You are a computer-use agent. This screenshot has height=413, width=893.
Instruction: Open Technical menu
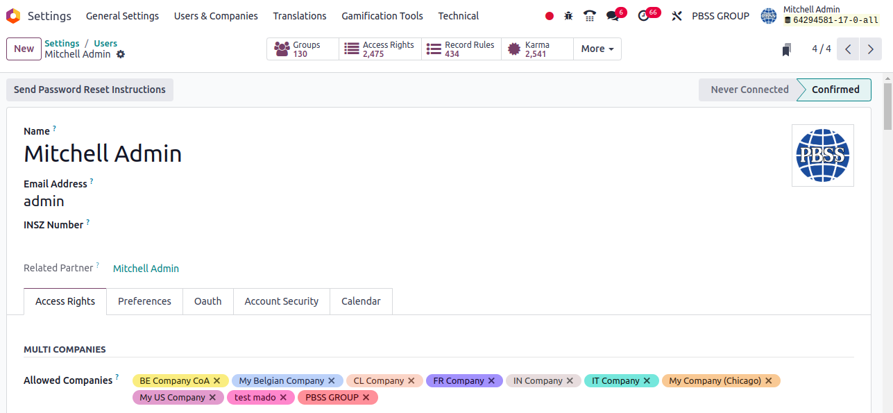coord(458,16)
